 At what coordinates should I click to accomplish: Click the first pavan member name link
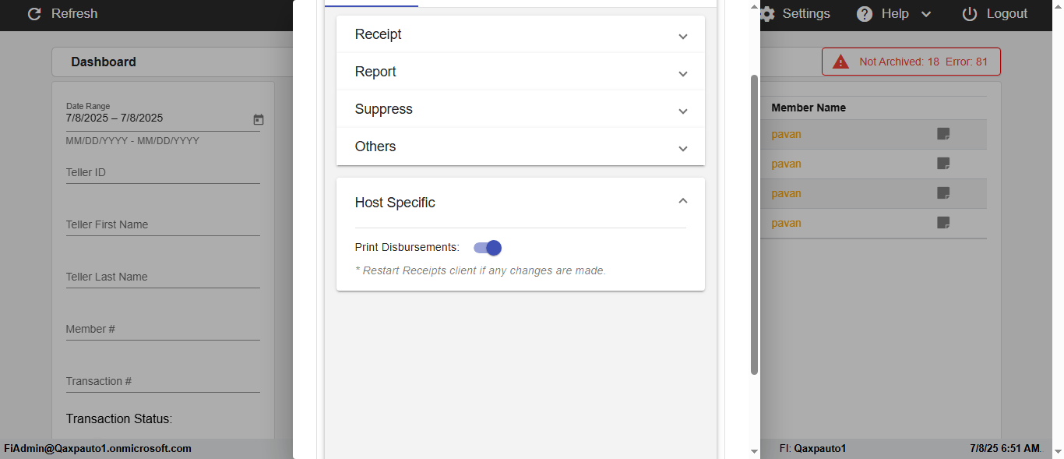coord(786,134)
